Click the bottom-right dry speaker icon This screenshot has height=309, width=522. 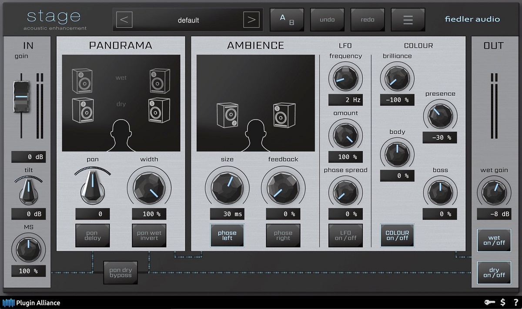pos(159,110)
